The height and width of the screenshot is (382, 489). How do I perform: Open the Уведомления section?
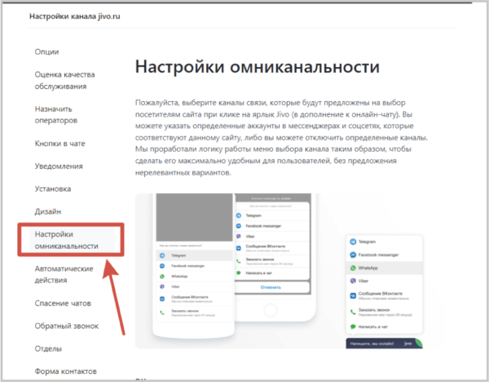click(59, 167)
